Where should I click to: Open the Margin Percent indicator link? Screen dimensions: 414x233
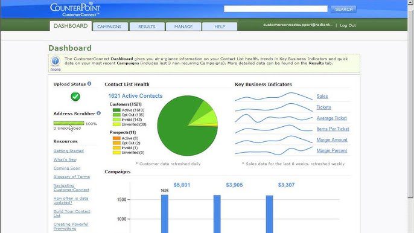click(332, 150)
